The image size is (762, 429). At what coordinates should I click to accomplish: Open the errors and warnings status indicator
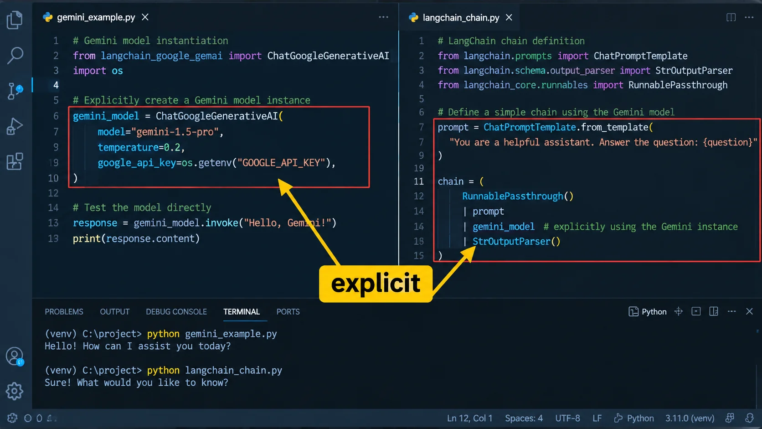coord(39,418)
